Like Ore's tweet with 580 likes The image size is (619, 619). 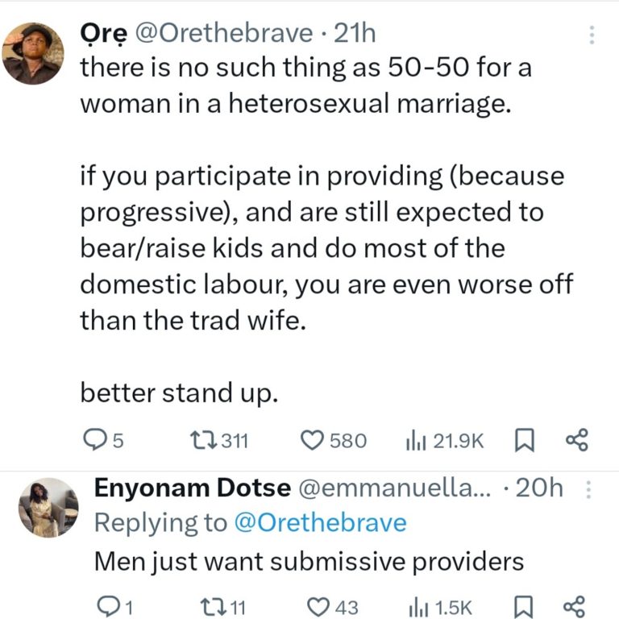[311, 440]
